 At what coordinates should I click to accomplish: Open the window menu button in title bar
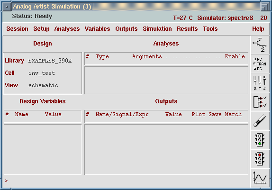pos(7,7)
